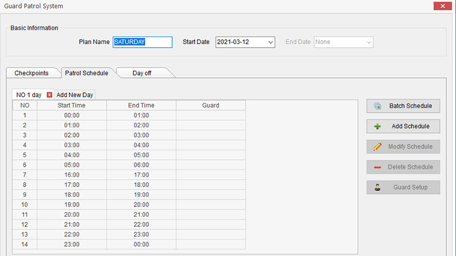Select the NO 1 day tab
The height and width of the screenshot is (256, 456).
click(x=29, y=95)
